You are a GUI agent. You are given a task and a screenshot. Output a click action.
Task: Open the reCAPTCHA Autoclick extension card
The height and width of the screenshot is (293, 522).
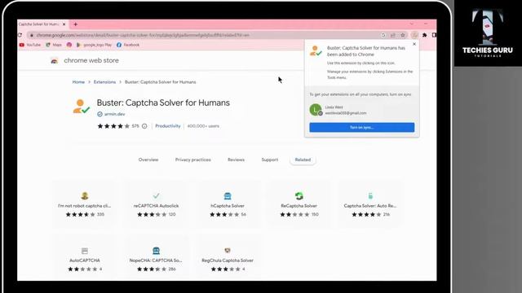[x=156, y=204]
